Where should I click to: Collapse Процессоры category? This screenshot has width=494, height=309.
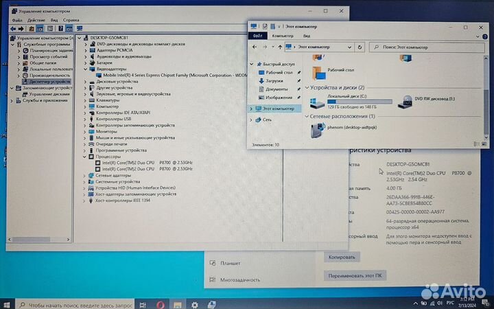click(x=85, y=157)
